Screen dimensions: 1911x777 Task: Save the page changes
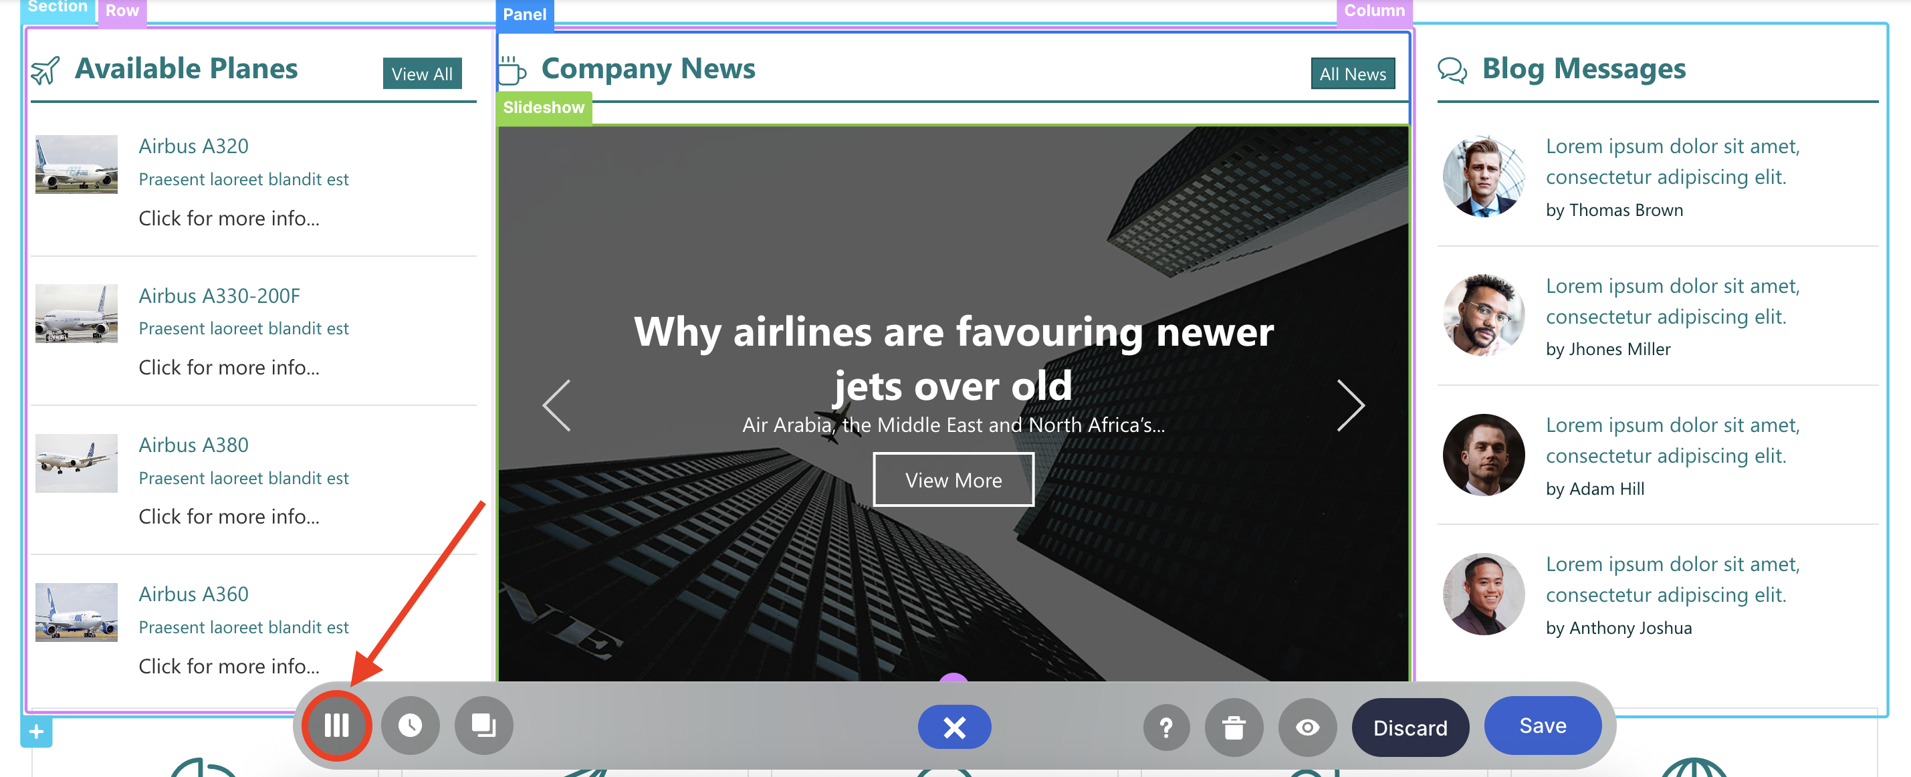coord(1543,725)
